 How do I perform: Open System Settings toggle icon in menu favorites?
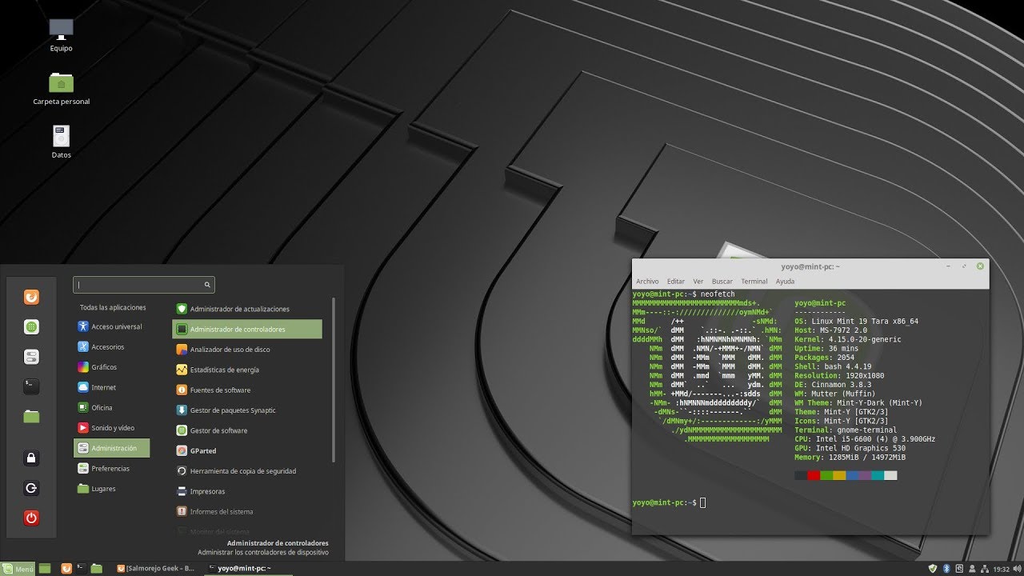30,357
